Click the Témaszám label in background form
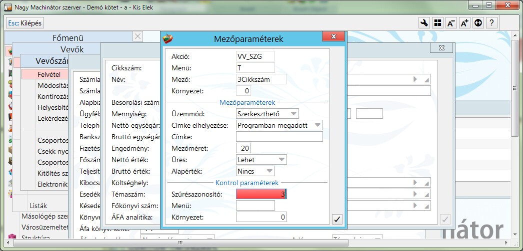The width and height of the screenshot is (523, 251). [128, 194]
